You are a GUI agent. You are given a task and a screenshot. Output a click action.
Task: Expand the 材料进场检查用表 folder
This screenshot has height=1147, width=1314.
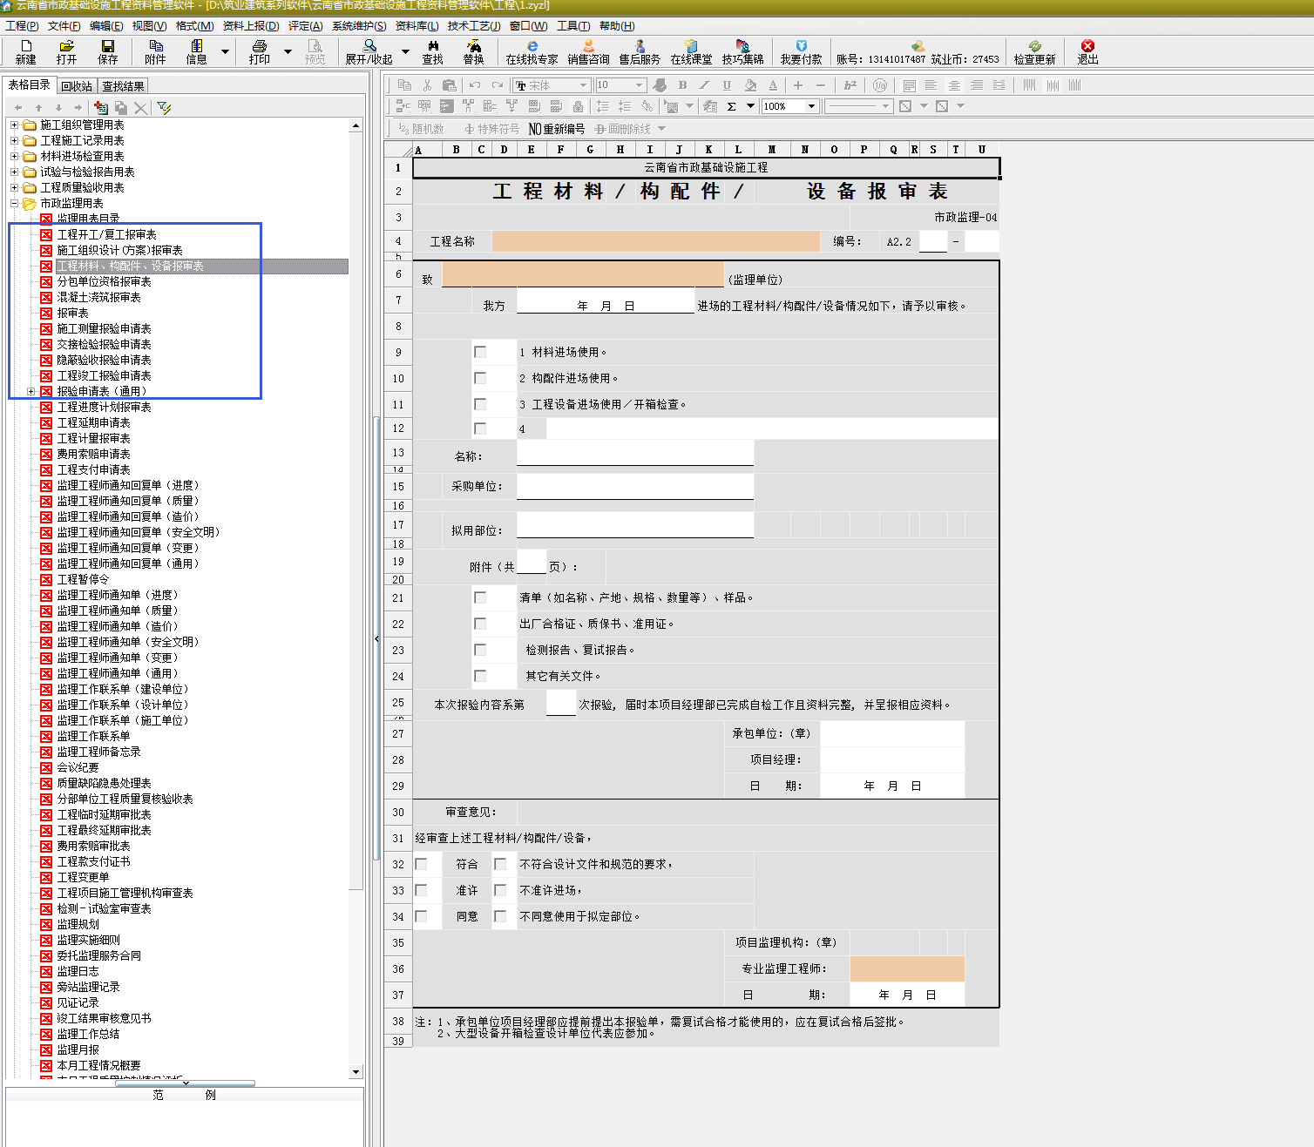[14, 157]
